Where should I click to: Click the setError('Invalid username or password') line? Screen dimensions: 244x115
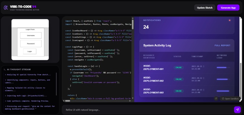tap(96, 82)
